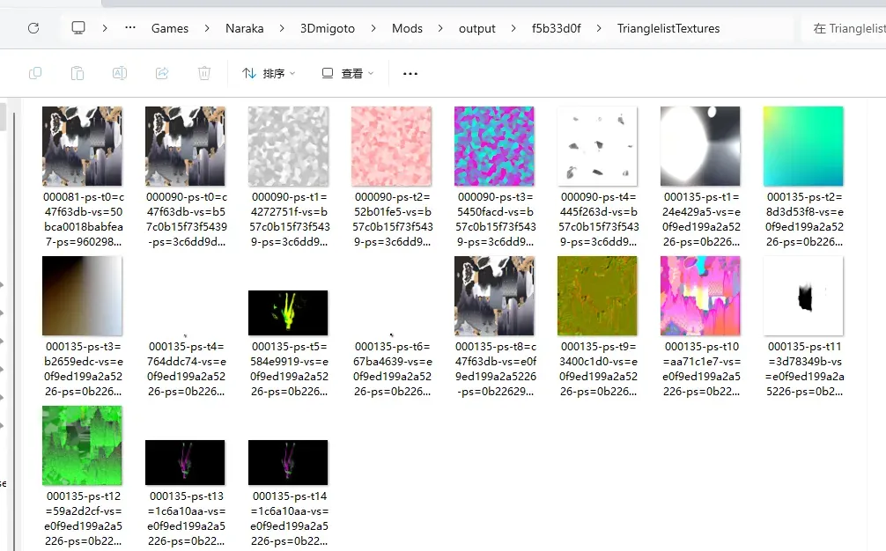The height and width of the screenshot is (551, 886).
Task: Click the search box for TrianglelistTextures
Action: [x=850, y=27]
